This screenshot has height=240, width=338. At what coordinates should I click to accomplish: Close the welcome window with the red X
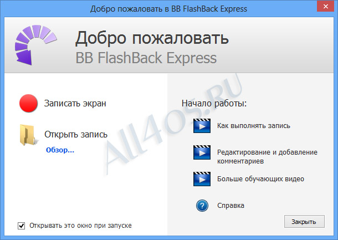[326, 7]
